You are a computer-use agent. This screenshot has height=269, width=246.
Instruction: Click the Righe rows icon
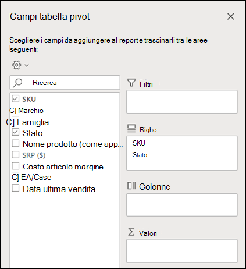click(x=131, y=129)
